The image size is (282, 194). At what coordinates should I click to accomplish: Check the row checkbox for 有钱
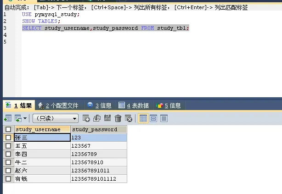[x=8, y=179]
